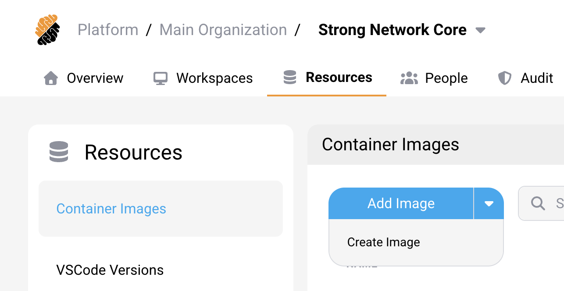Expand the Strong Network Core project dropdown
This screenshot has width=564, height=291.
tap(481, 30)
